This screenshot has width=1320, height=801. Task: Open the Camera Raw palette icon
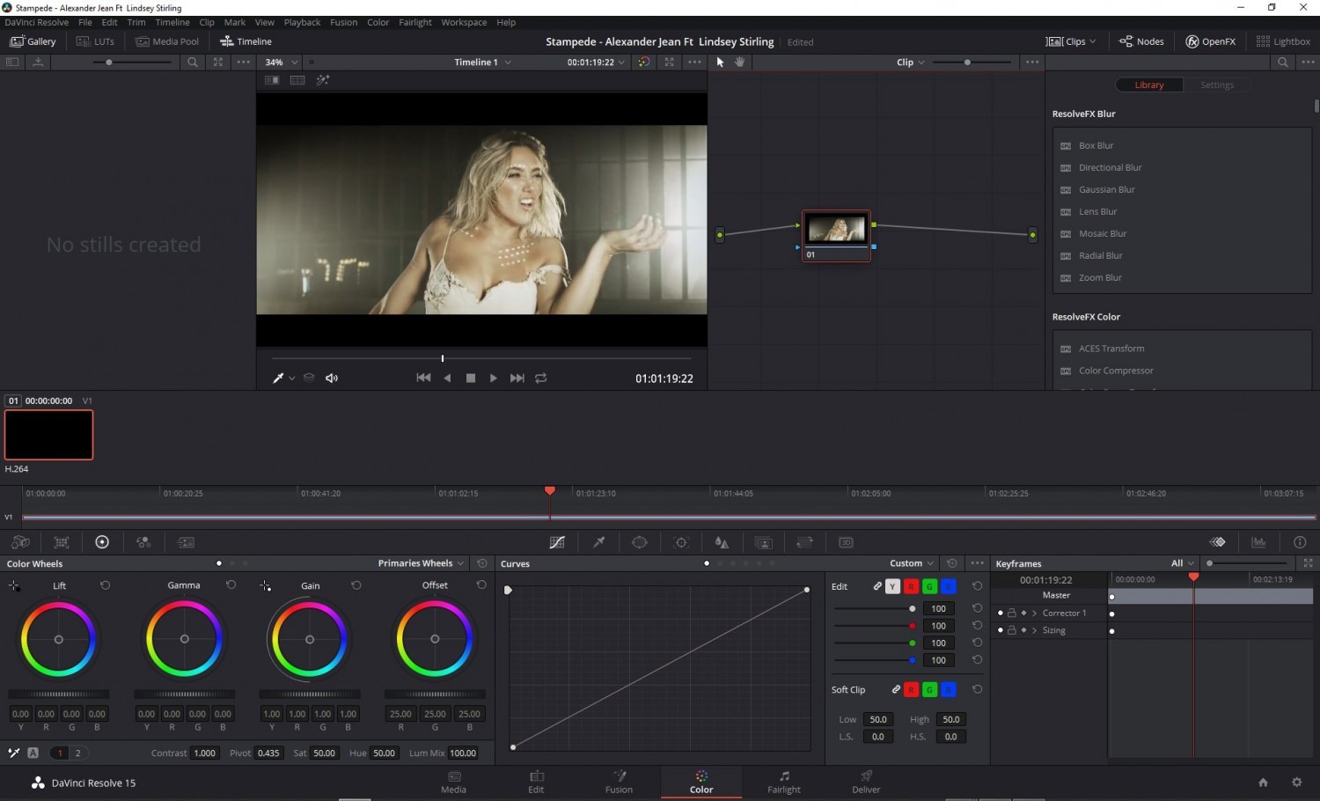20,542
